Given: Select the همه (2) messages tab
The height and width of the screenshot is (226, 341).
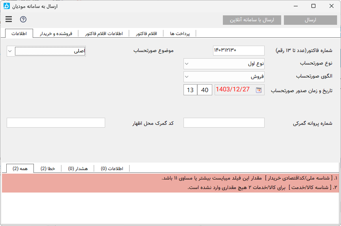Looking at the screenshot, I should 20,169.
